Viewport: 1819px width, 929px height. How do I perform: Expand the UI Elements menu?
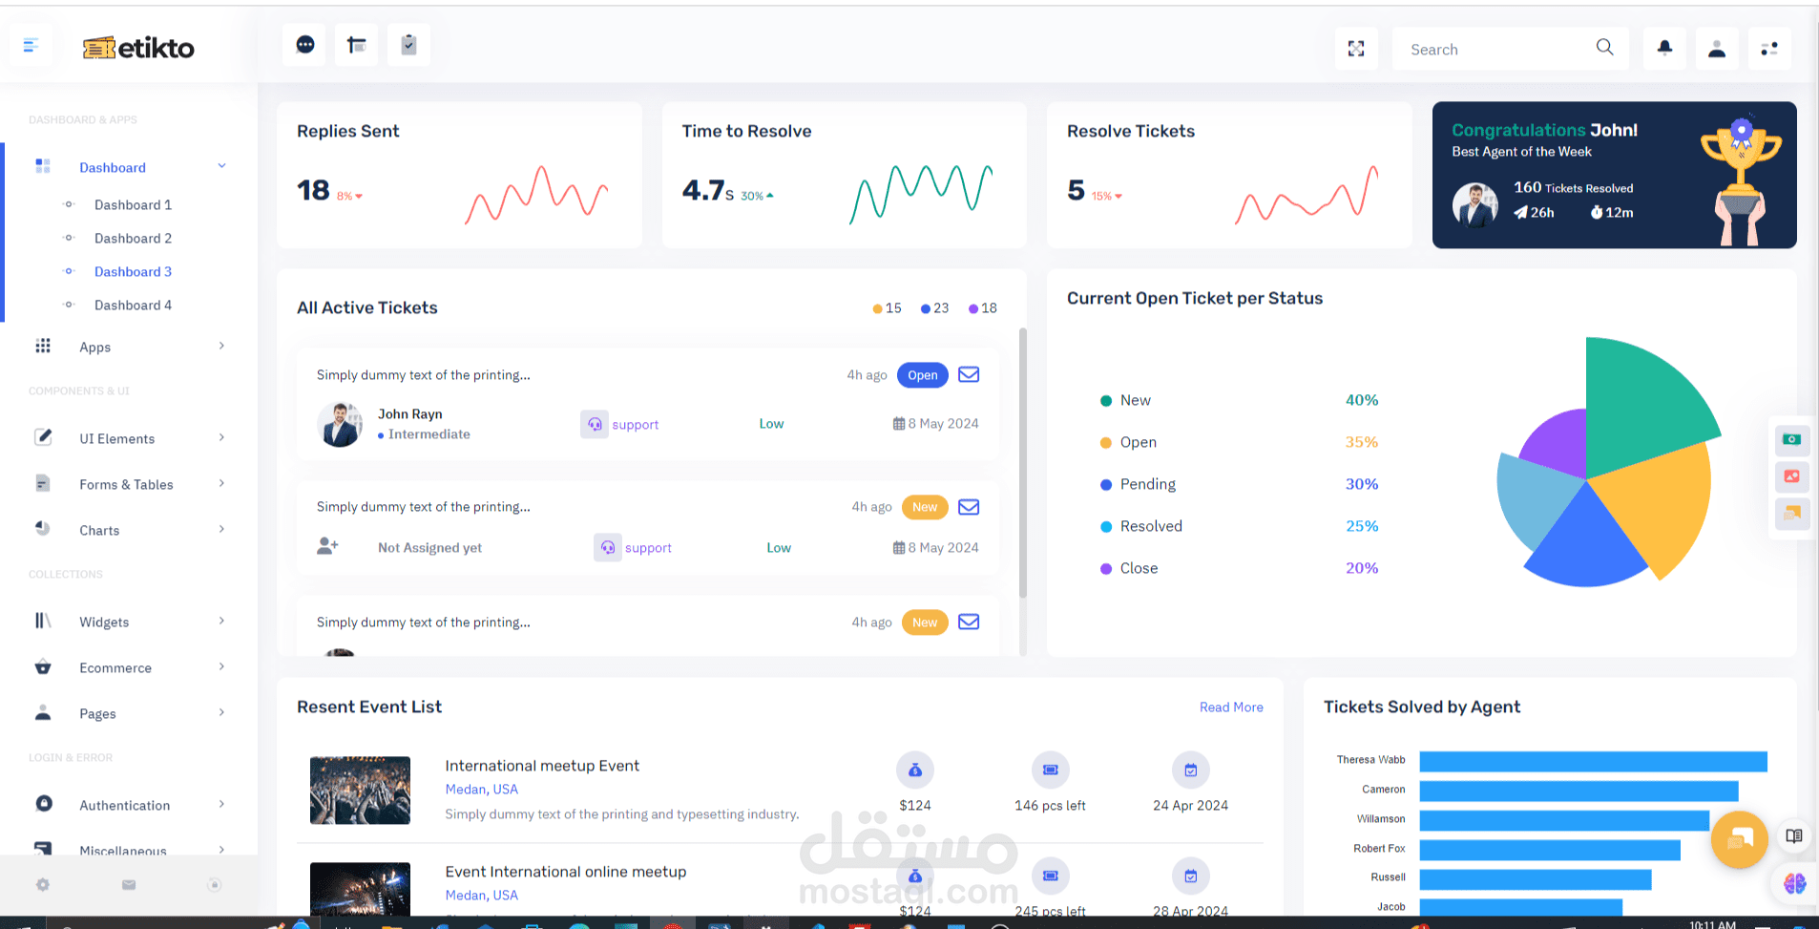129,438
